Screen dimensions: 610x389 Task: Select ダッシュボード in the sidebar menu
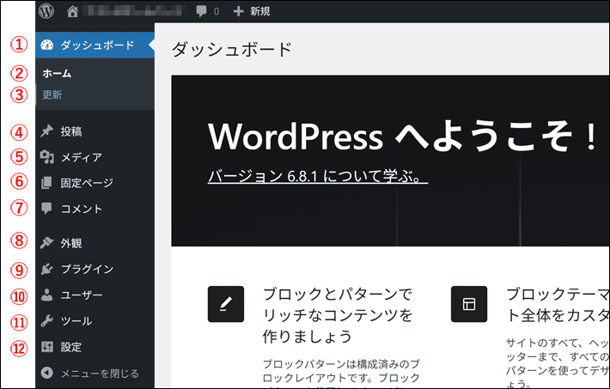[96, 45]
